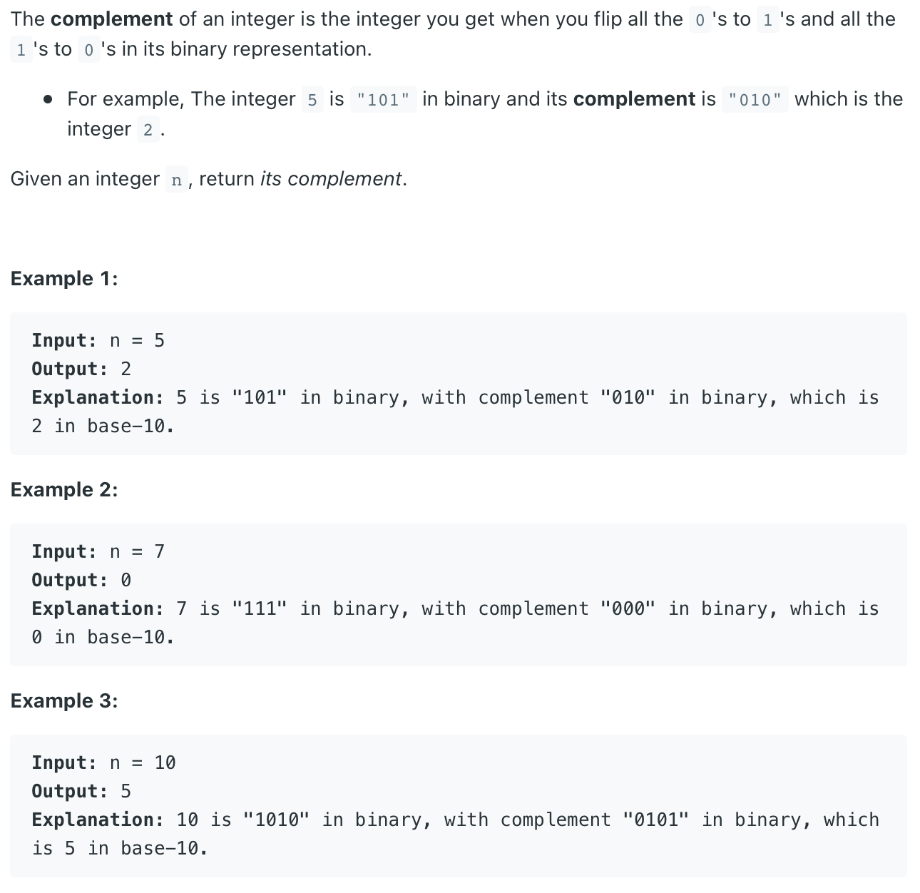The width and height of the screenshot is (920, 893).
Task: Click 'Output: 5' in Example 3
Action: pyautogui.click(x=81, y=791)
